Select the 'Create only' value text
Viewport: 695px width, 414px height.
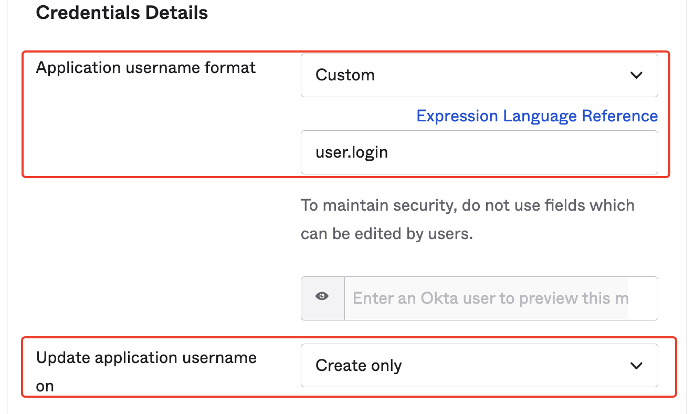(359, 366)
